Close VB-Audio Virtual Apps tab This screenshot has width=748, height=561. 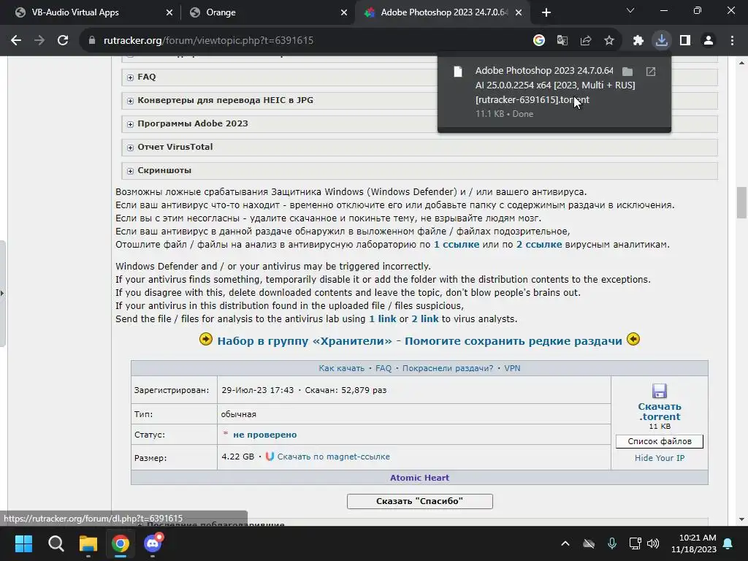169,12
